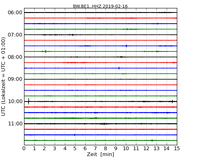Click the green bump near minute 7 above 11:00

pos(96,118)
